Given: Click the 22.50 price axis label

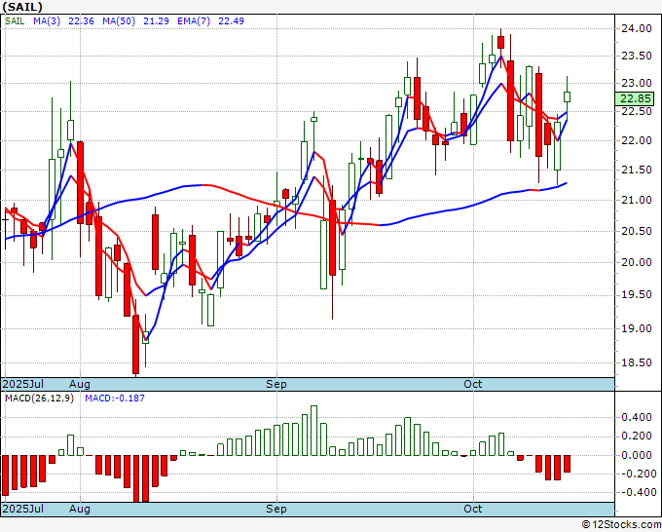Looking at the screenshot, I should tap(636, 111).
